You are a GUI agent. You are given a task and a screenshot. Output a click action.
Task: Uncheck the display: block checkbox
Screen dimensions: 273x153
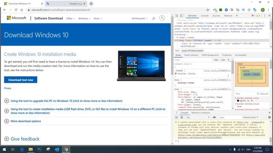(x=176, y=74)
